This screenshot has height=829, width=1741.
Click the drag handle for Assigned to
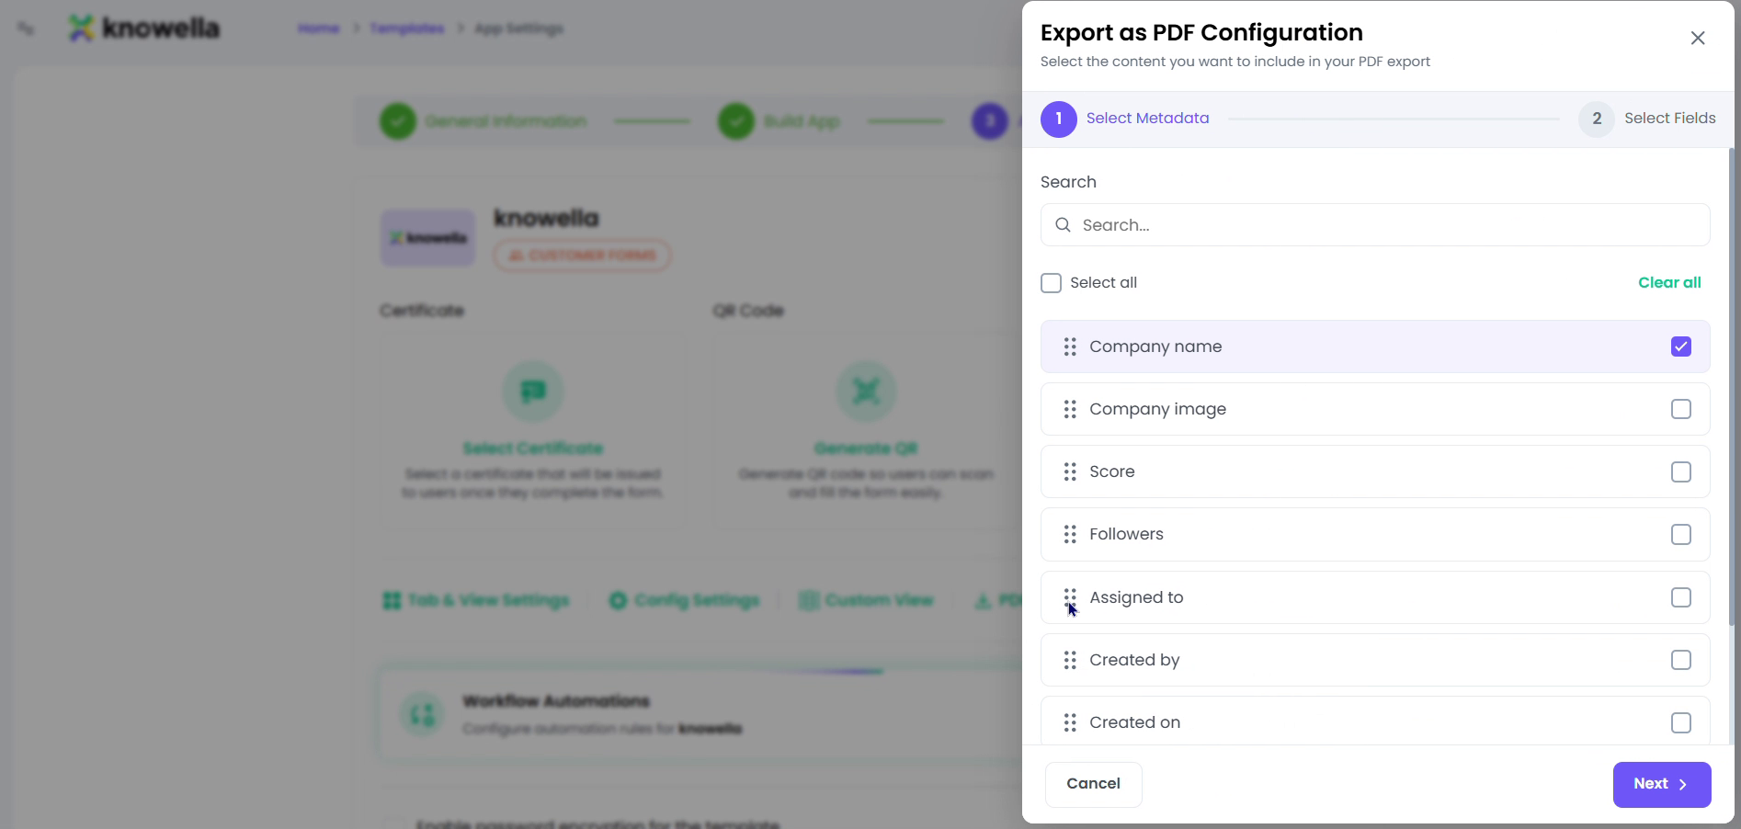coord(1070,597)
